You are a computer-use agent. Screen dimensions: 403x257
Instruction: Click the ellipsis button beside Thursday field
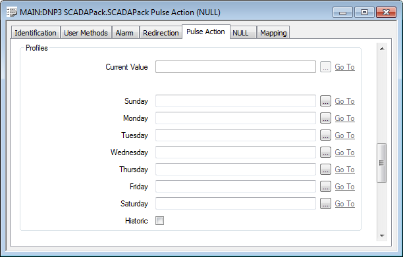point(325,170)
